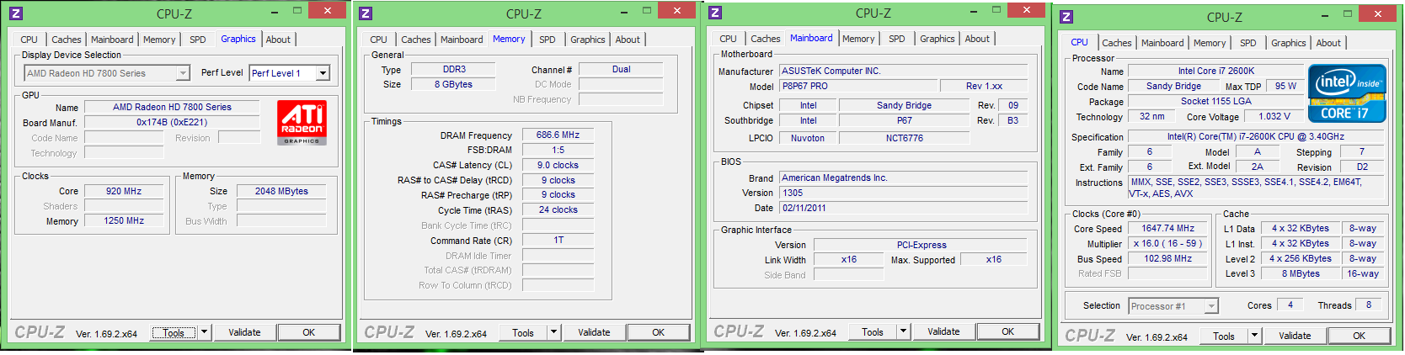Click the BIOS version field 1305
1405x355 pixels.
coord(903,193)
